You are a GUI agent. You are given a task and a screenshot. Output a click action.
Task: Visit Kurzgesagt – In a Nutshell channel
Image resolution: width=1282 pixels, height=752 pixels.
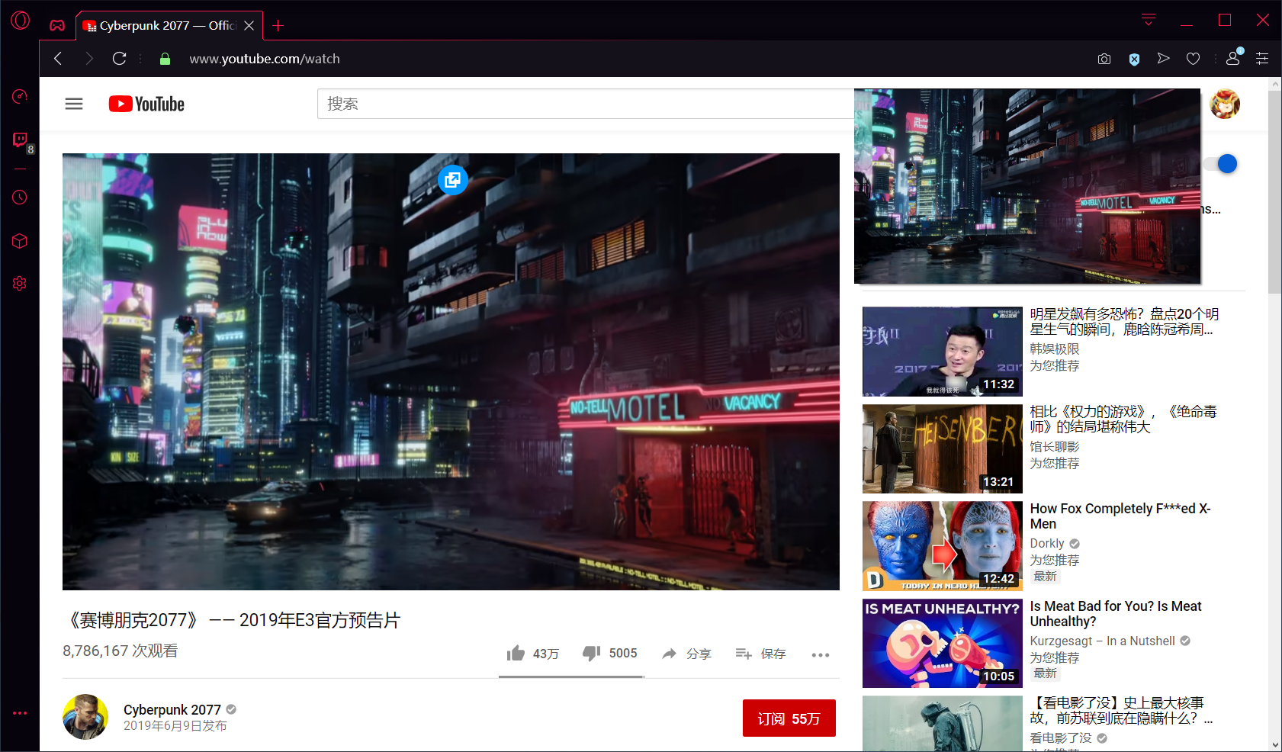(x=1103, y=641)
